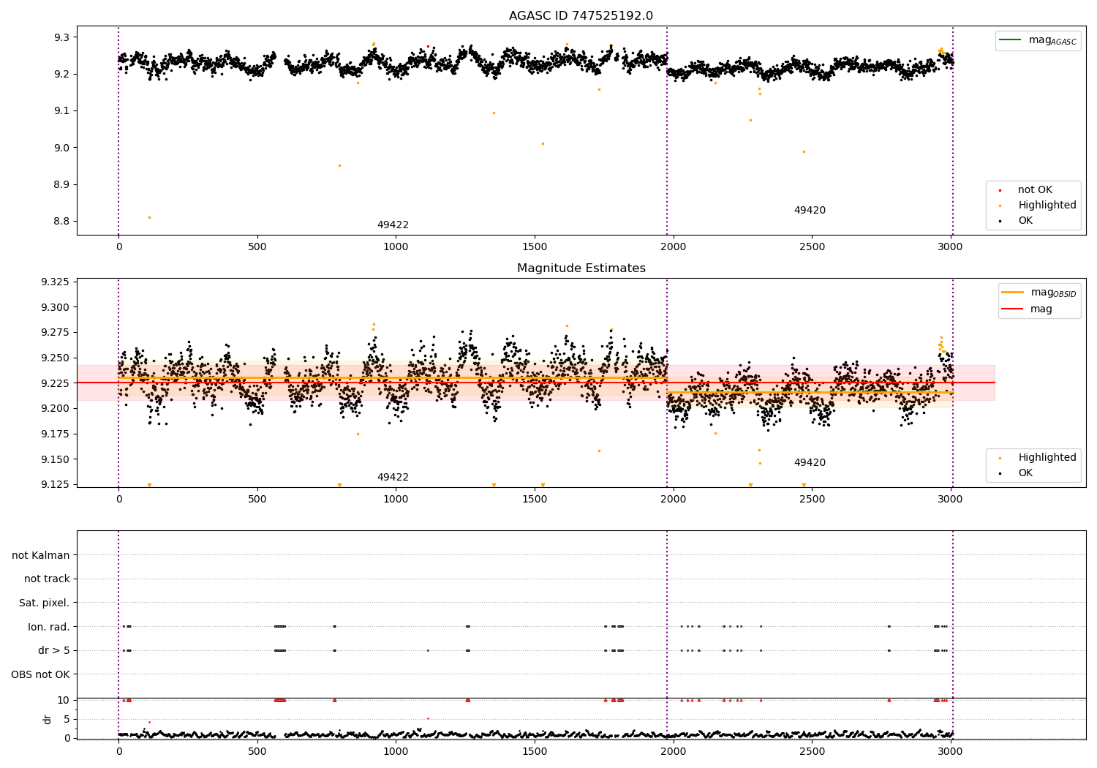Click the 'OBS not OK' axis label
1097x768 pixels.
[41, 674]
